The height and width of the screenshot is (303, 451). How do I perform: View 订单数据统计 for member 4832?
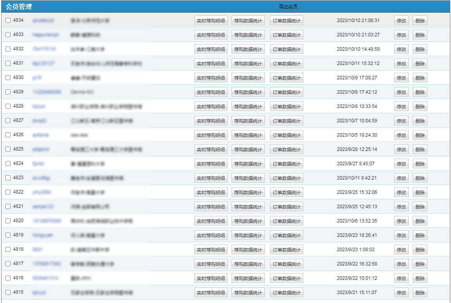click(x=286, y=50)
